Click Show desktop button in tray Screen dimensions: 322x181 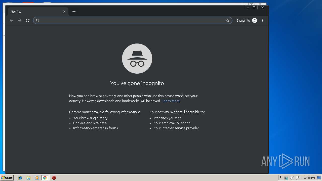(x=319, y=178)
